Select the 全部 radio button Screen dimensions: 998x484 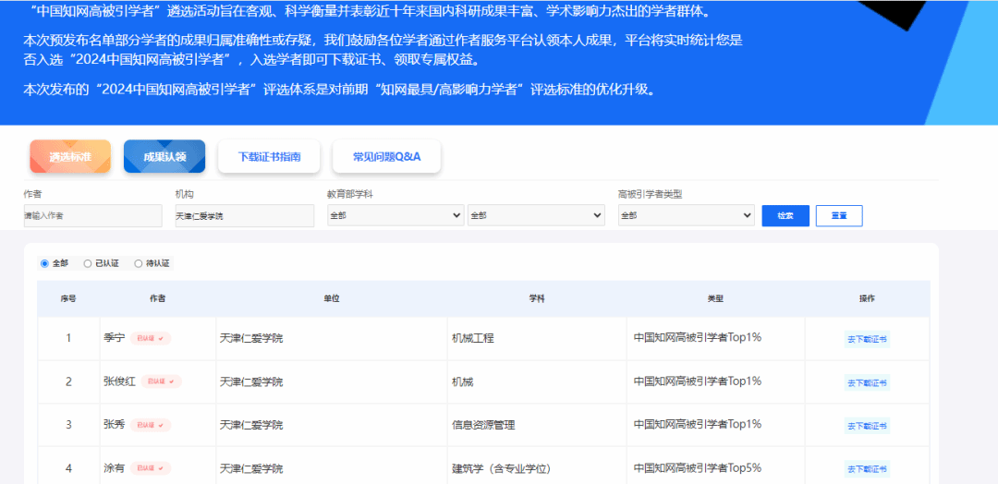tap(44, 263)
